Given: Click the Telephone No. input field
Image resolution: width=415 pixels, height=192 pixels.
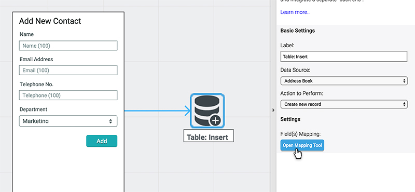Looking at the screenshot, I should pos(68,95).
